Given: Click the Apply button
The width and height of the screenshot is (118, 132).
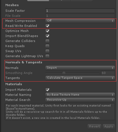Looking at the screenshot, I should tap(109, 126).
